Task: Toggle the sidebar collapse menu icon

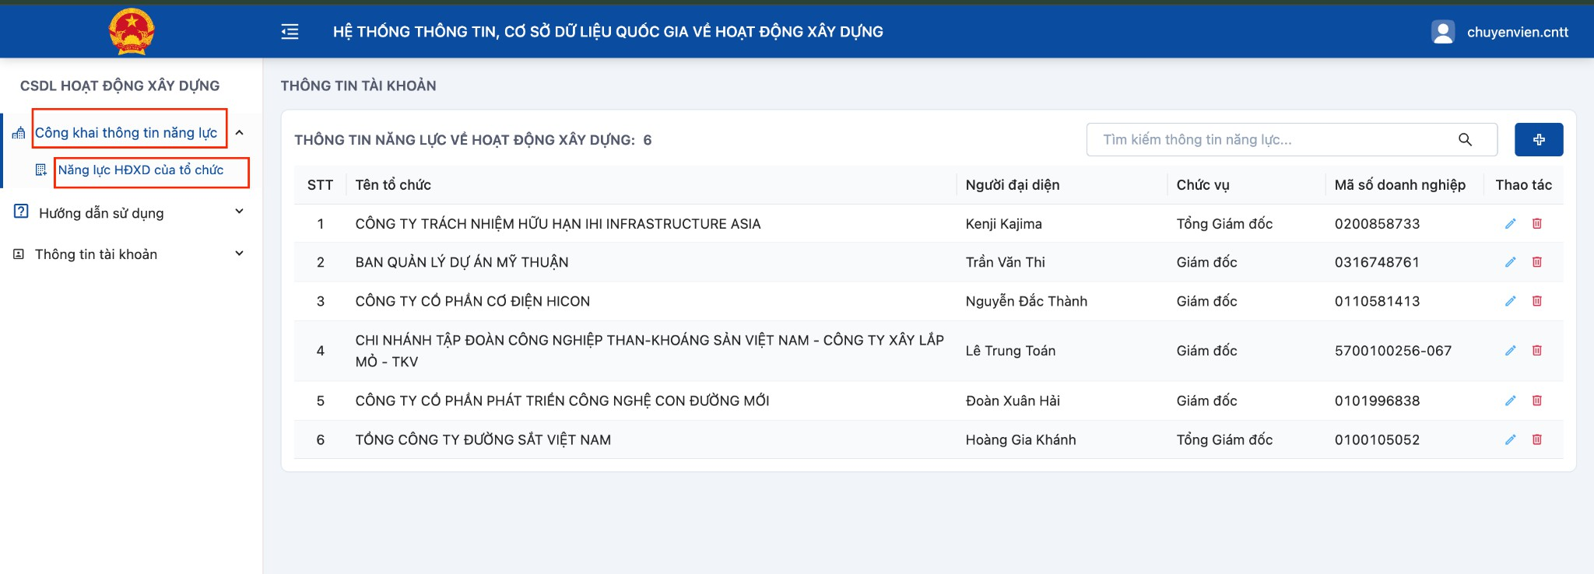Action: tap(290, 32)
